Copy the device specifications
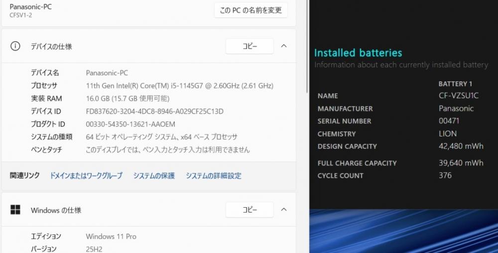The height and width of the screenshot is (253, 498). coord(249,46)
